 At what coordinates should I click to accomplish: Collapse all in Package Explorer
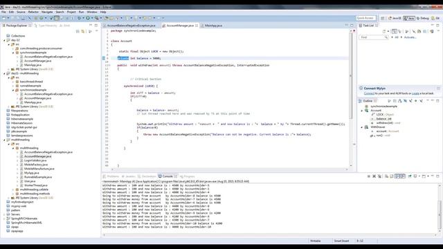click(x=78, y=31)
